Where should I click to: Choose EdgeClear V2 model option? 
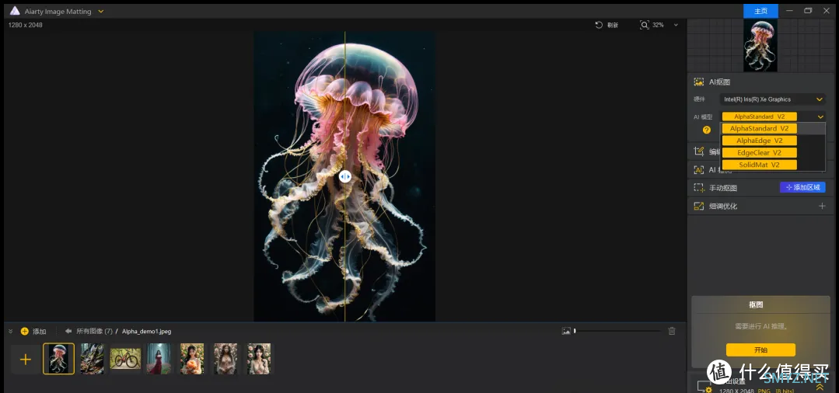[759, 152]
